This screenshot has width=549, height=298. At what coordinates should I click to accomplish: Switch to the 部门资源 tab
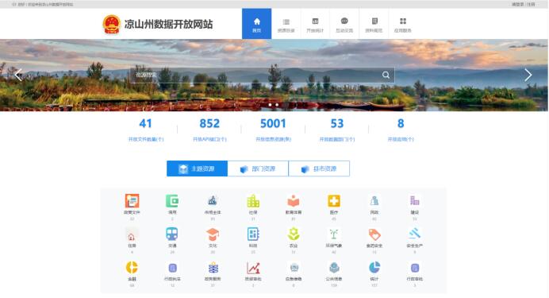pos(258,168)
